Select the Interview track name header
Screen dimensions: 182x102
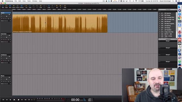(x=6, y=34)
